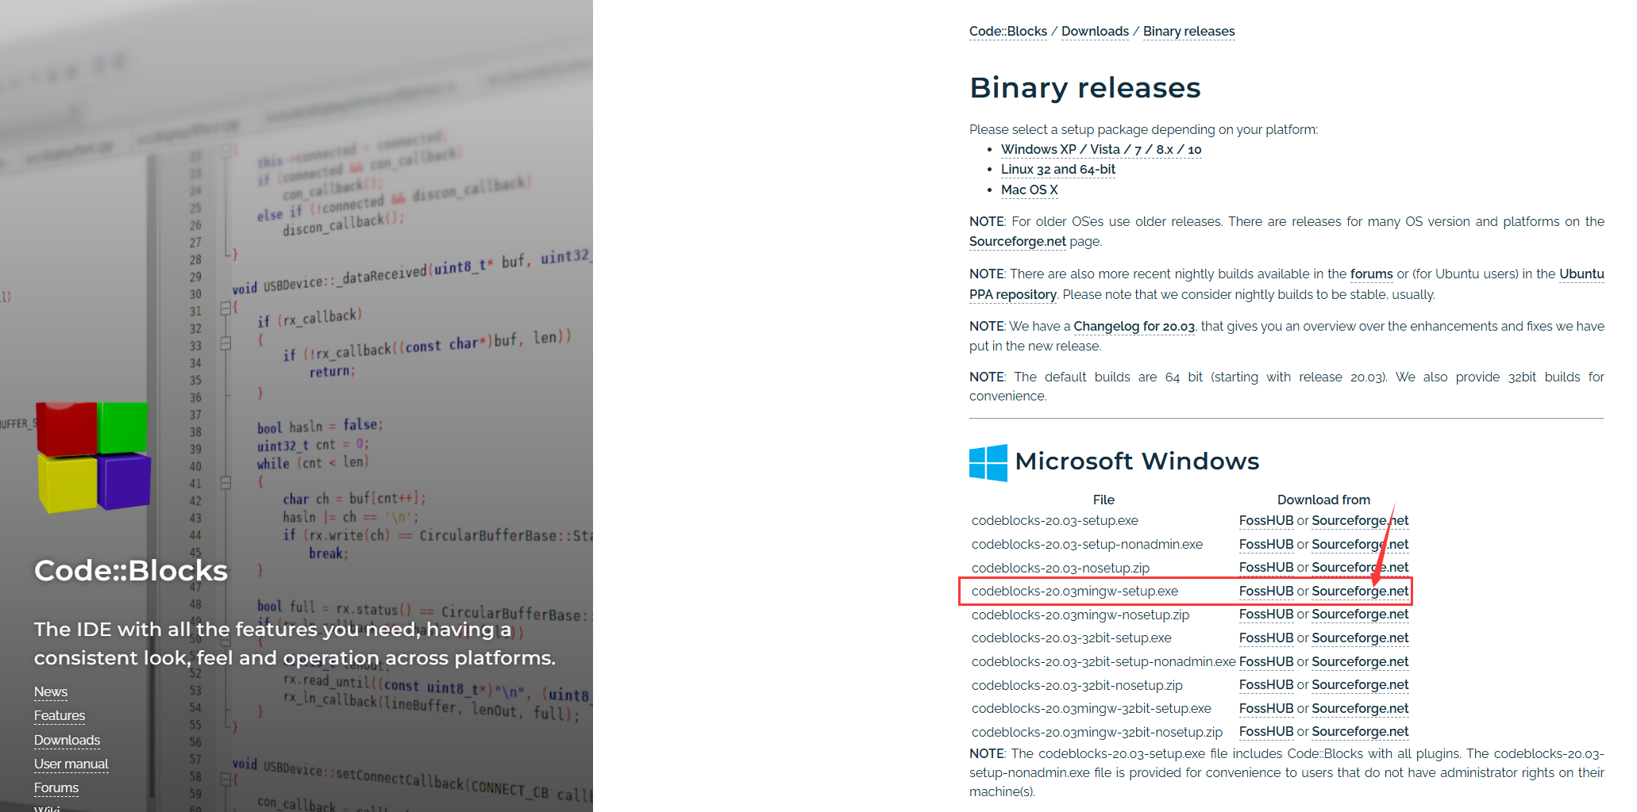This screenshot has width=1637, height=812.
Task: Download codeblocks-20.03mingw-32bit-setup.exe from FossHUB
Action: pos(1266,708)
